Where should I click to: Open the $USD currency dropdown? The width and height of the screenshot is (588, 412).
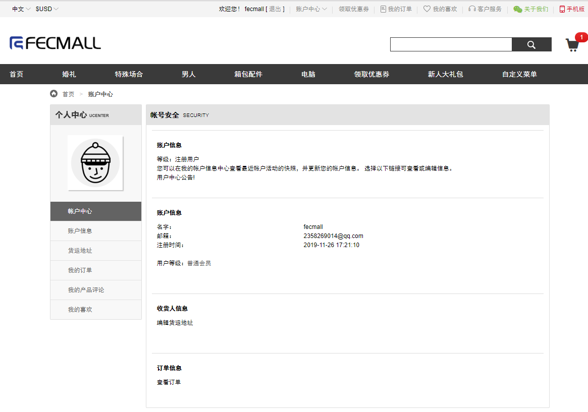(44, 8)
